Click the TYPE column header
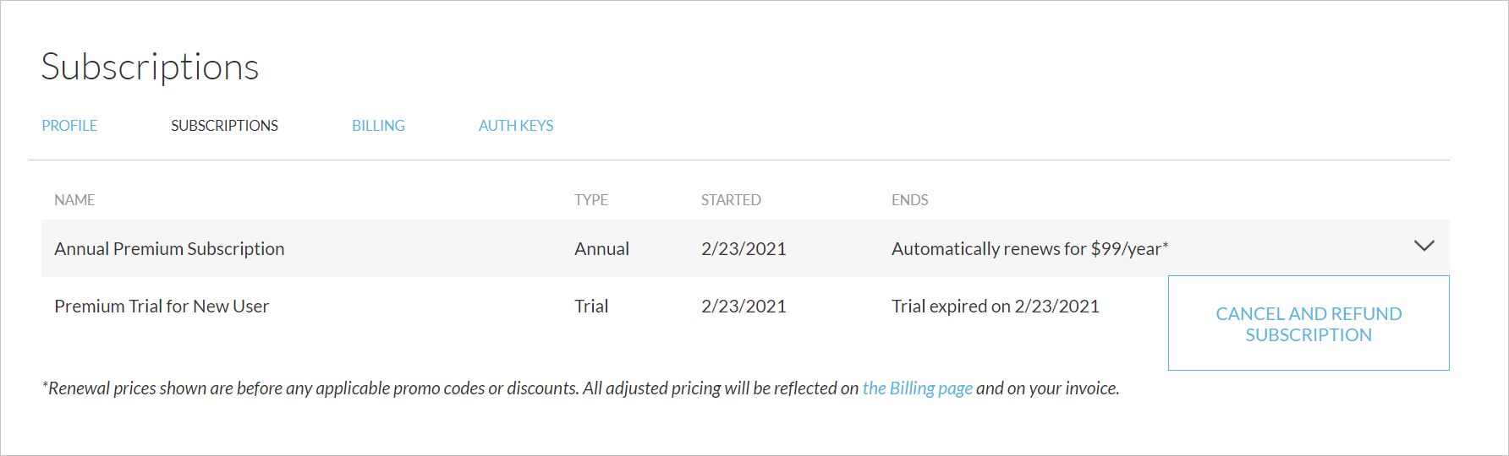This screenshot has height=456, width=1509. coord(591,200)
